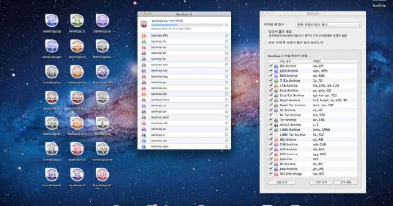Select the bandizip.zip desktop icon
This screenshot has height=206, width=393.
51,21
